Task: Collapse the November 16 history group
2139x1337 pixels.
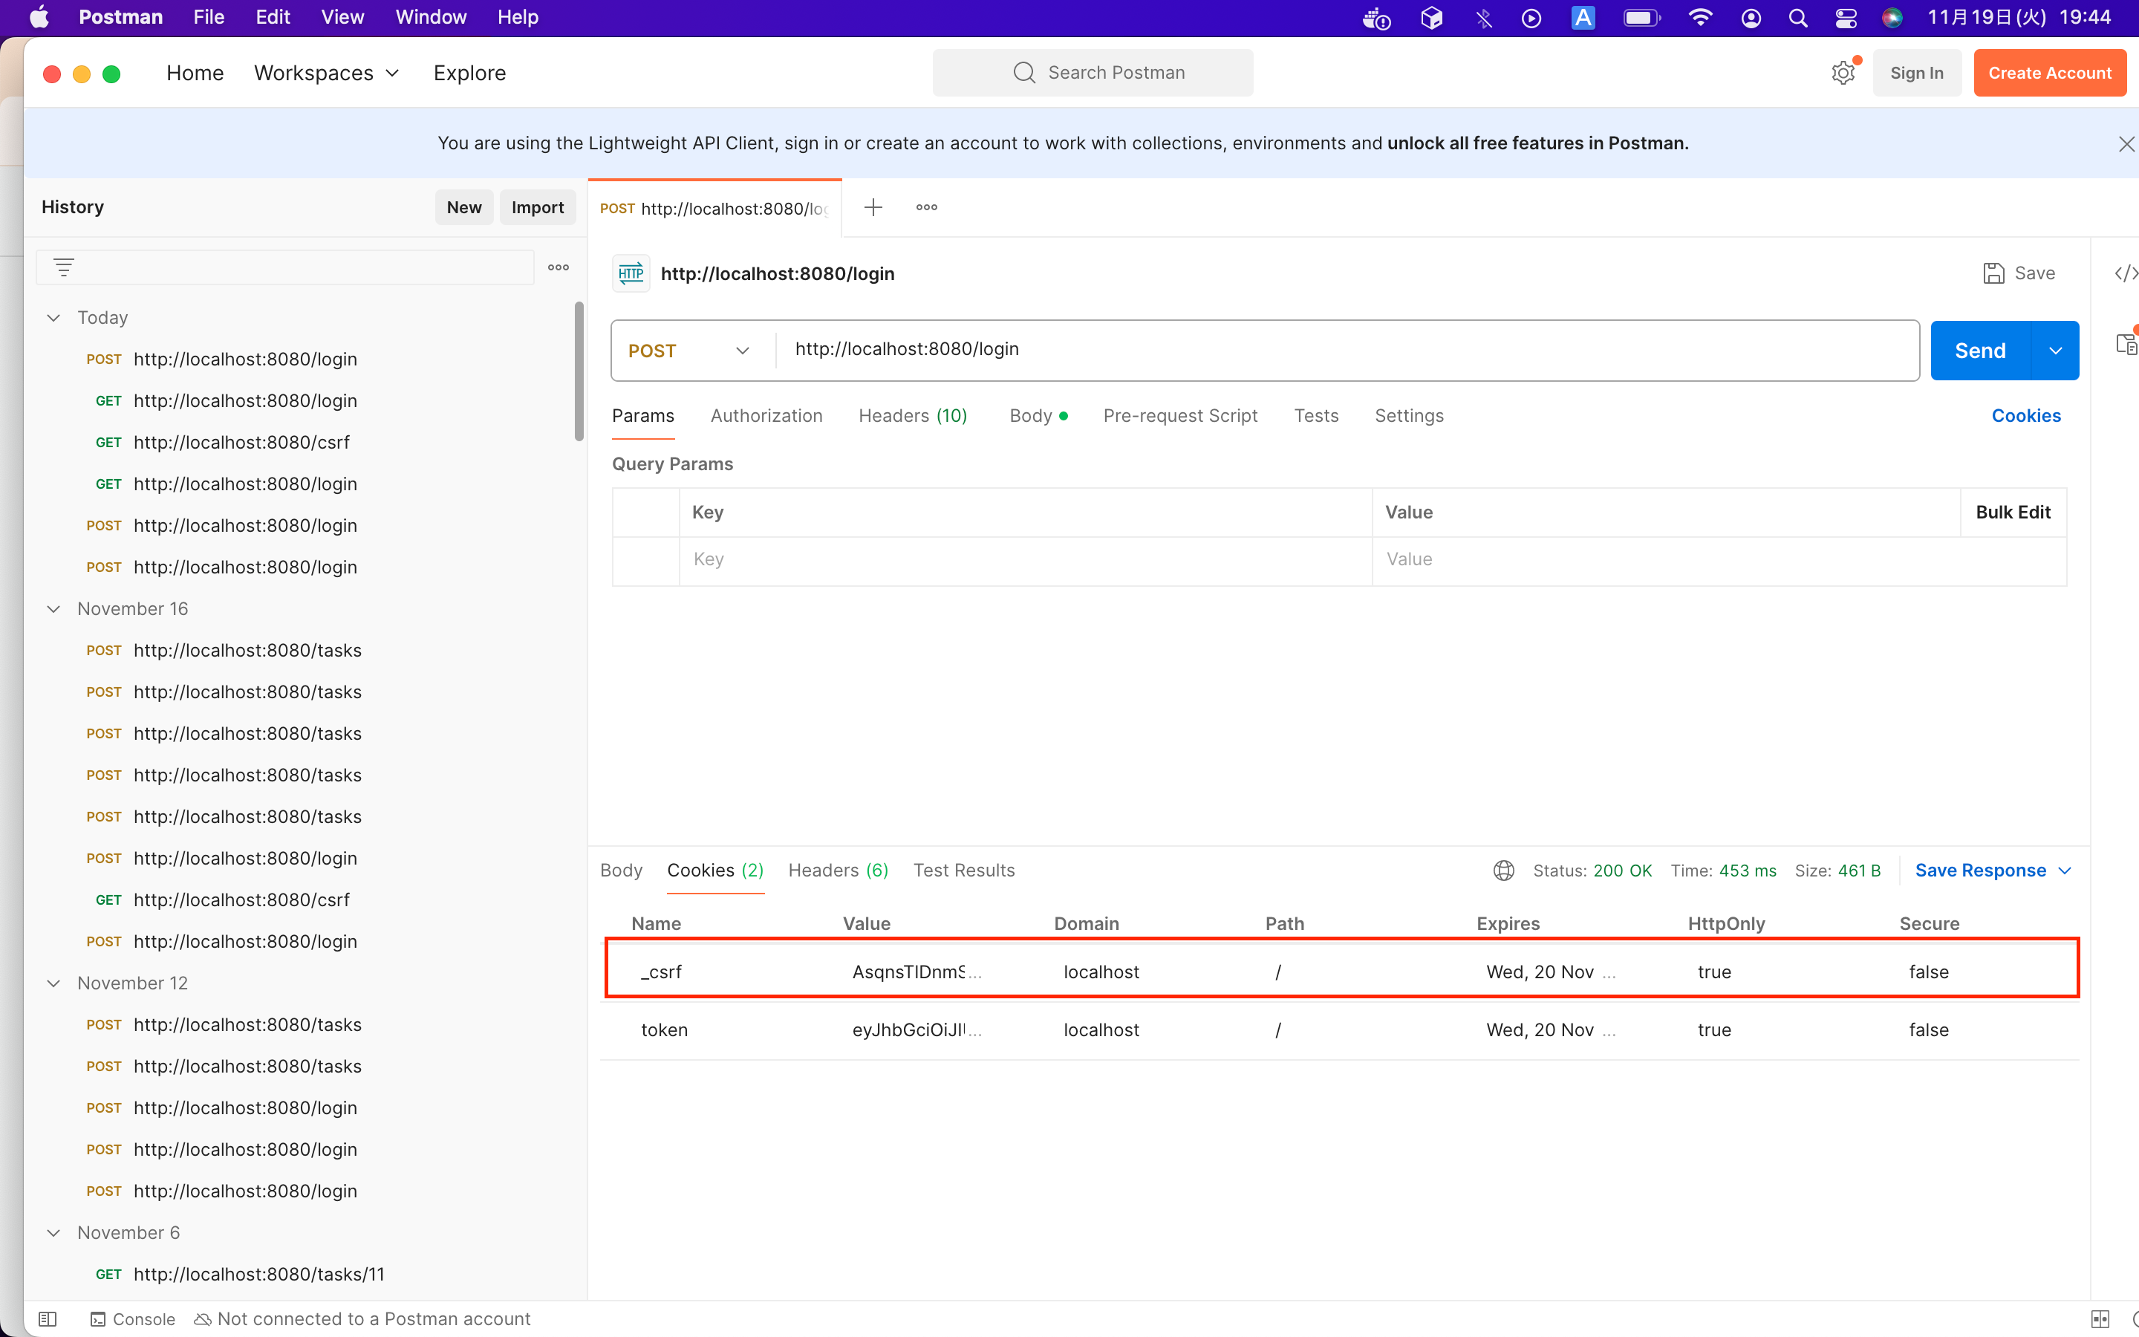Action: (54, 608)
